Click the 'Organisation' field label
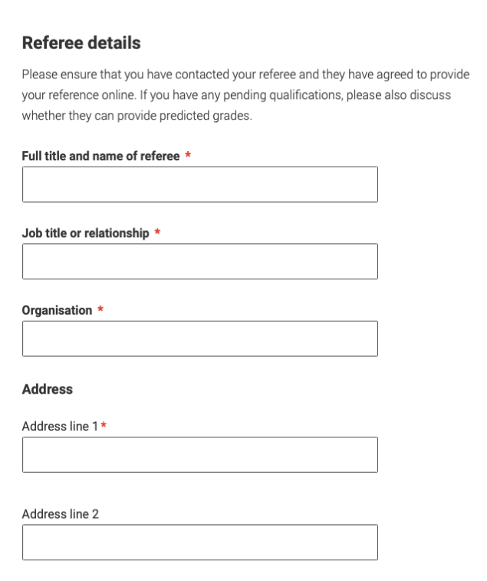 point(57,310)
